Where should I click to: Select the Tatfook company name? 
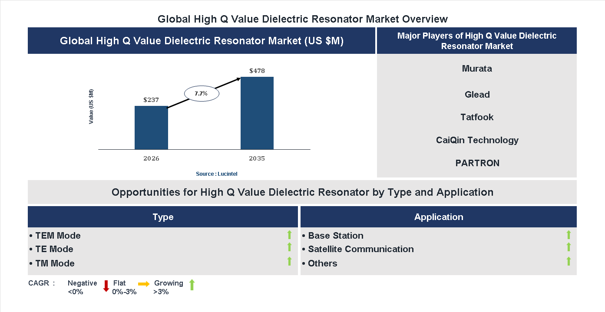[477, 117]
